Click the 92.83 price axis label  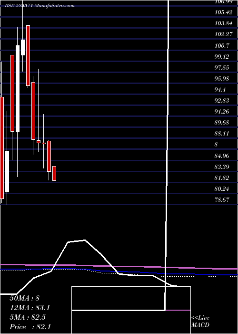(x=222, y=101)
